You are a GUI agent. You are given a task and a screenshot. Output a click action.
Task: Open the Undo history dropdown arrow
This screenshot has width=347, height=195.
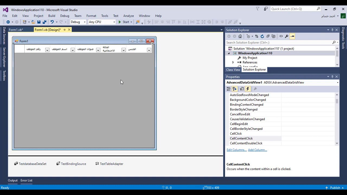[57, 22]
